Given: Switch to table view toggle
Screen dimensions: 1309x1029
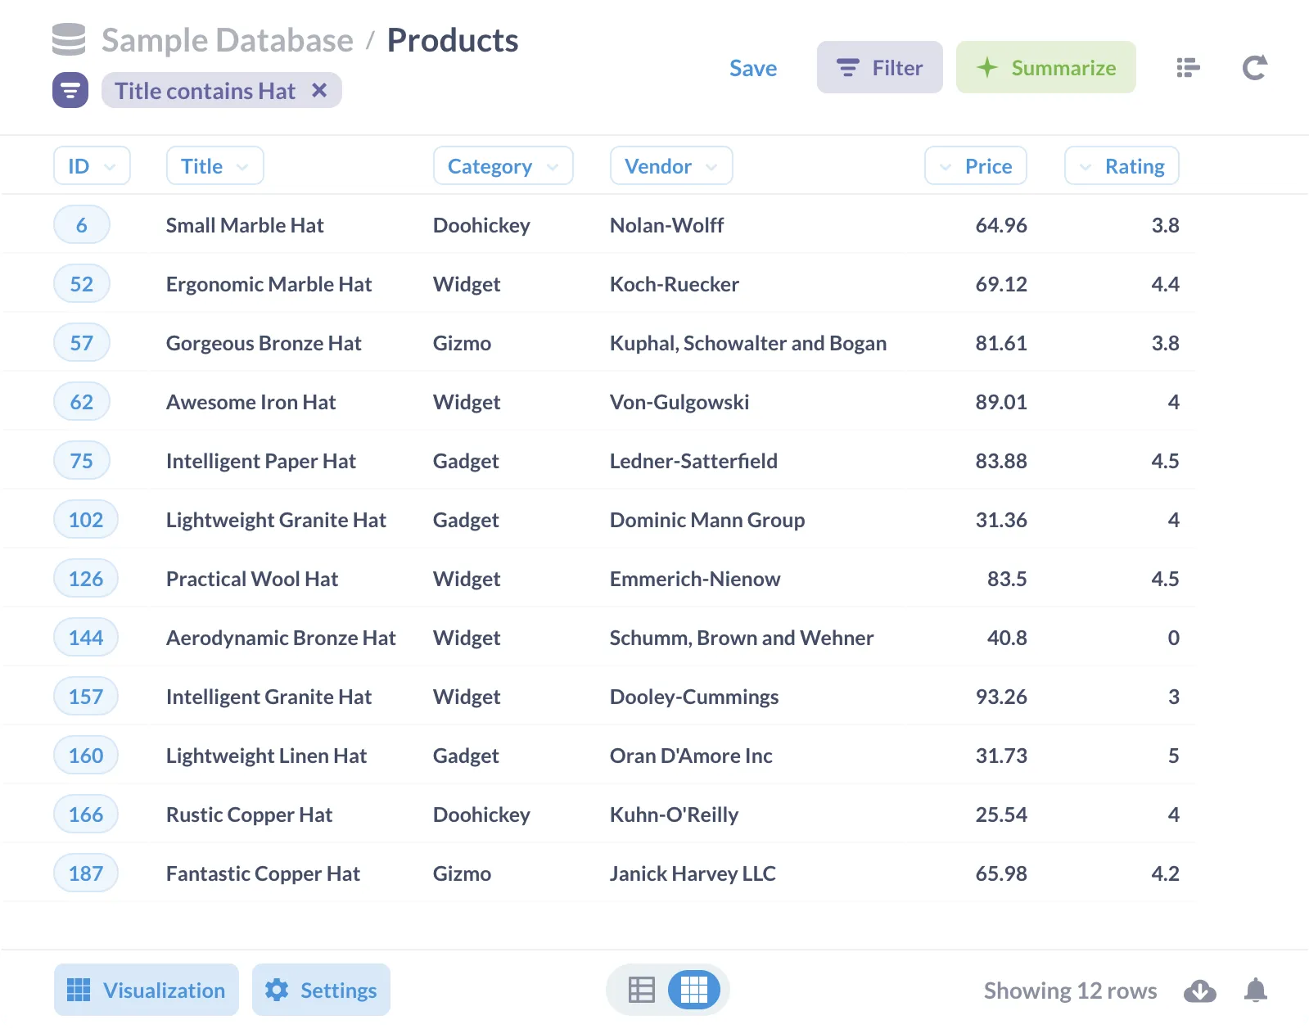Looking at the screenshot, I should pyautogui.click(x=641, y=990).
